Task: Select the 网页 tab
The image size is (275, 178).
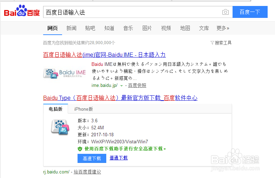Action: (x=53, y=28)
